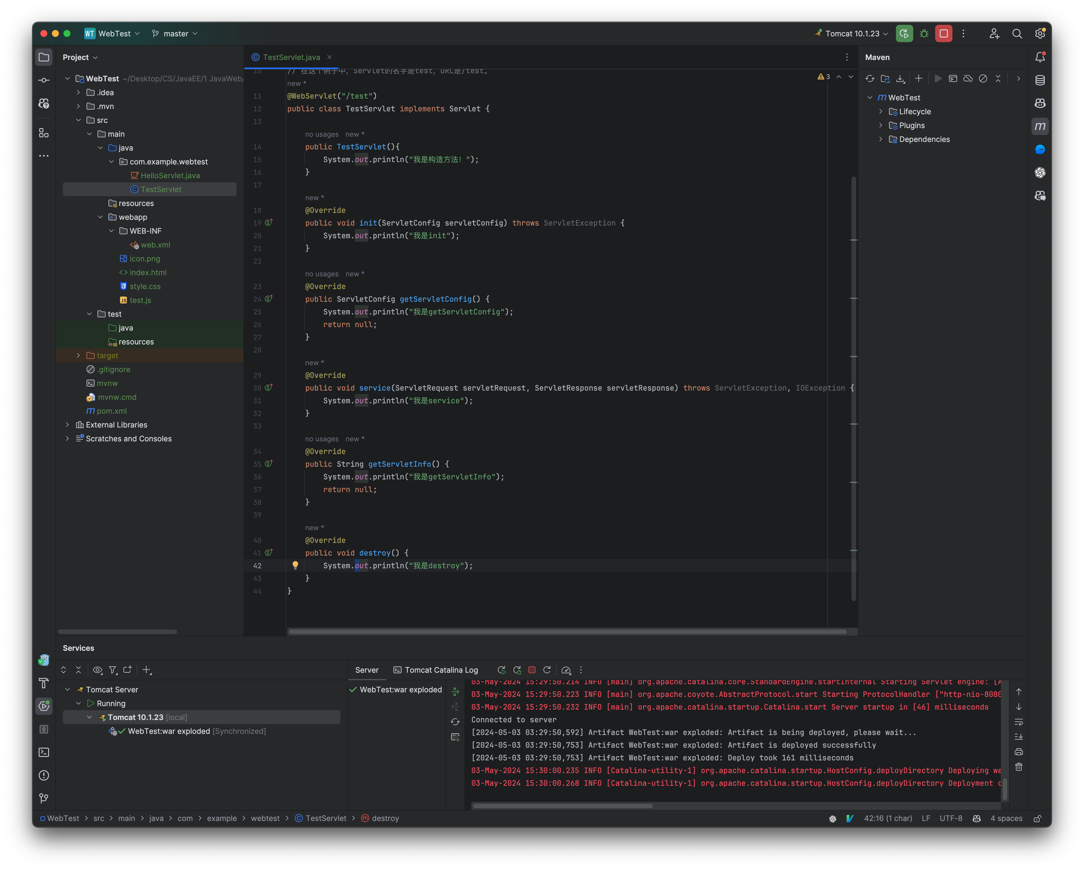Image resolution: width=1084 pixels, height=870 pixels.
Task: Toggle soft-wrap in the server console
Action: [x=1019, y=722]
